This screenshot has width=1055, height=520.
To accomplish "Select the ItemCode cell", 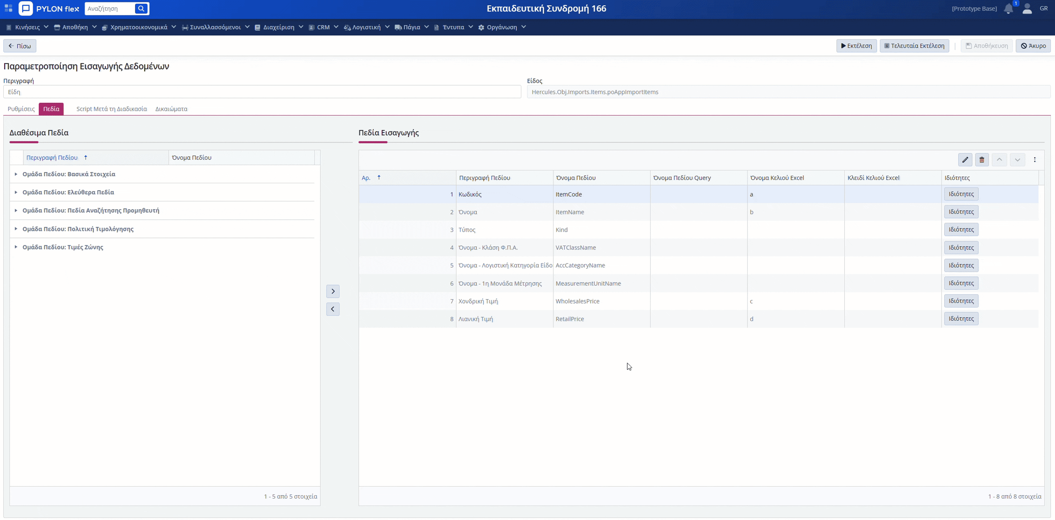I will tap(602, 194).
